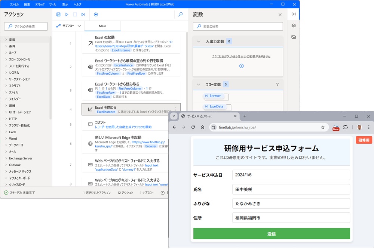
Task: Open the ファイル menu
Action: [14, 4]
